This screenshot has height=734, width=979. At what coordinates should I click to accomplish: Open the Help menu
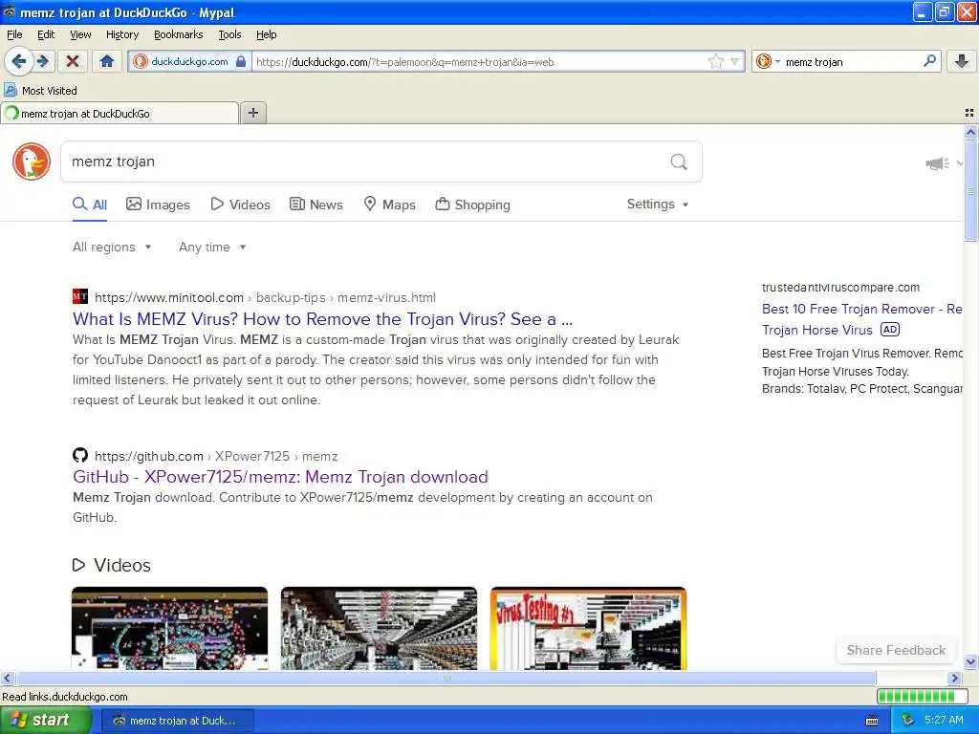(x=266, y=34)
